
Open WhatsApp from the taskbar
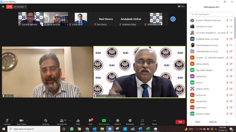(72, 129)
